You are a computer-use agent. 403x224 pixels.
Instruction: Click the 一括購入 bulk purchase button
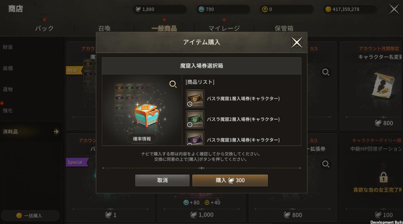30,216
